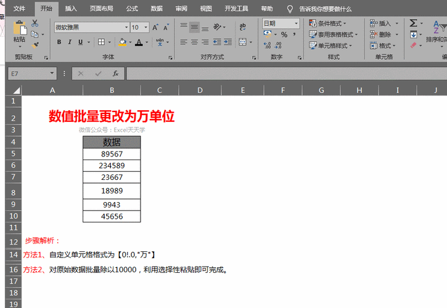Open the font name dropdown 微软雅黑
The width and height of the screenshot is (447, 308).
coord(126,27)
